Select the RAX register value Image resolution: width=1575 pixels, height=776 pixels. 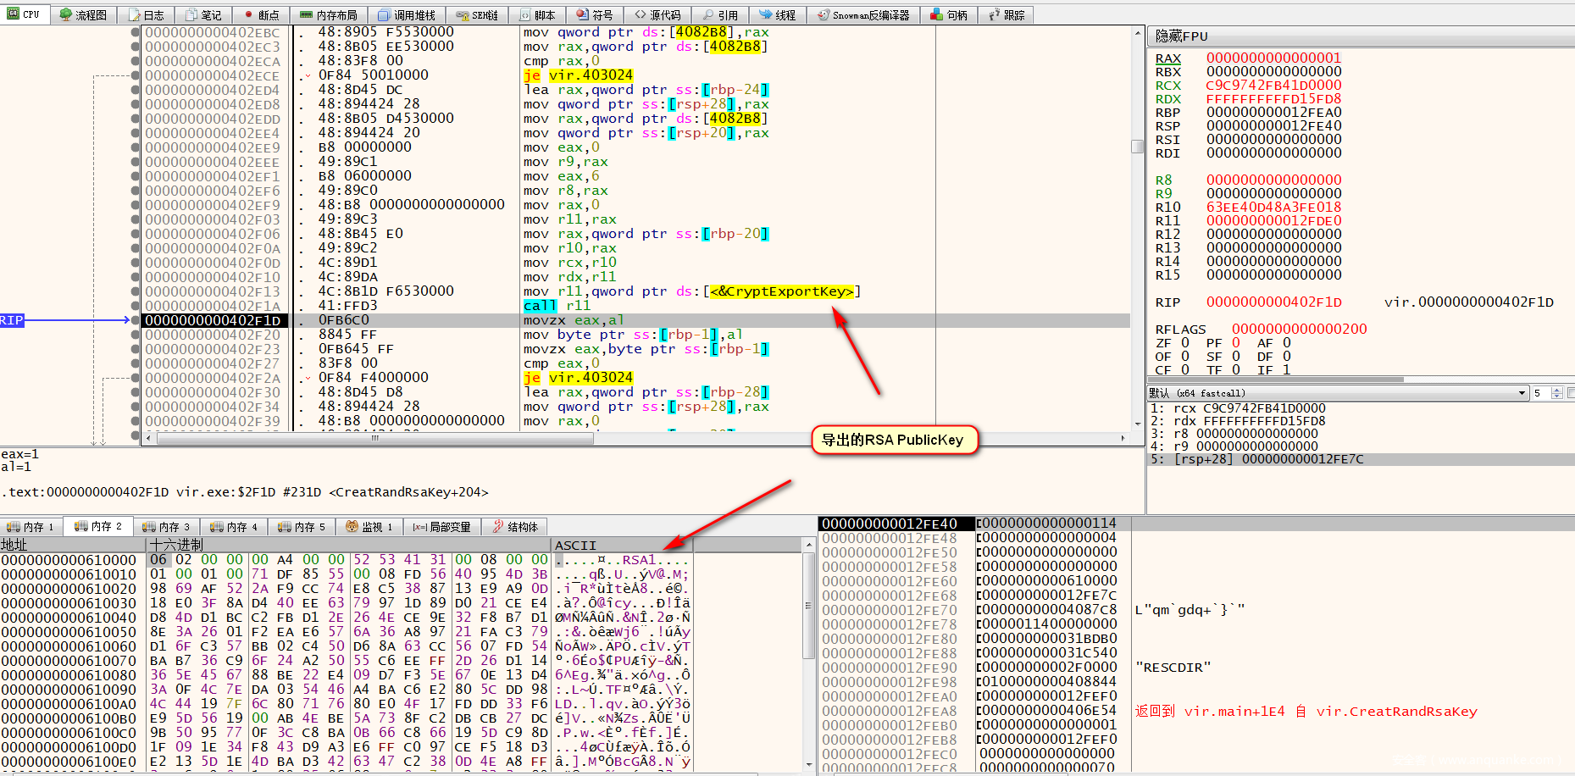pyautogui.click(x=1273, y=58)
